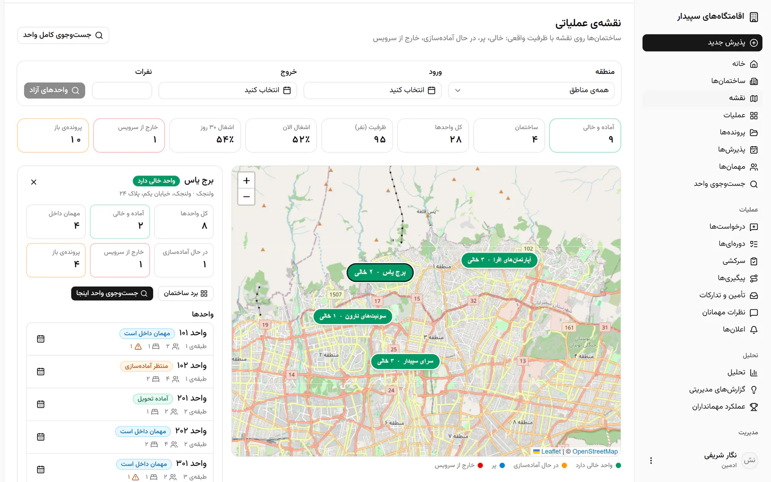Open پرونده‌ها in the sidebar

tap(702, 133)
